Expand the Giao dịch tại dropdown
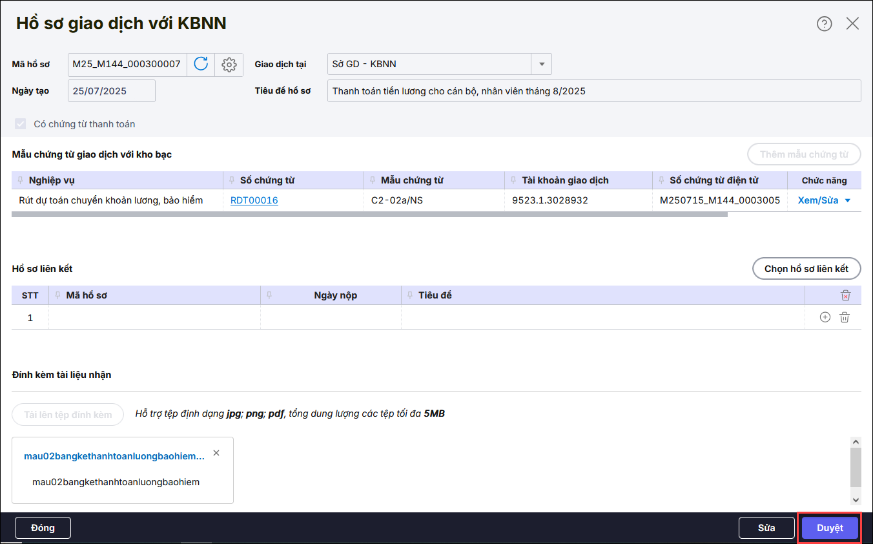This screenshot has height=544, width=873. click(x=541, y=64)
